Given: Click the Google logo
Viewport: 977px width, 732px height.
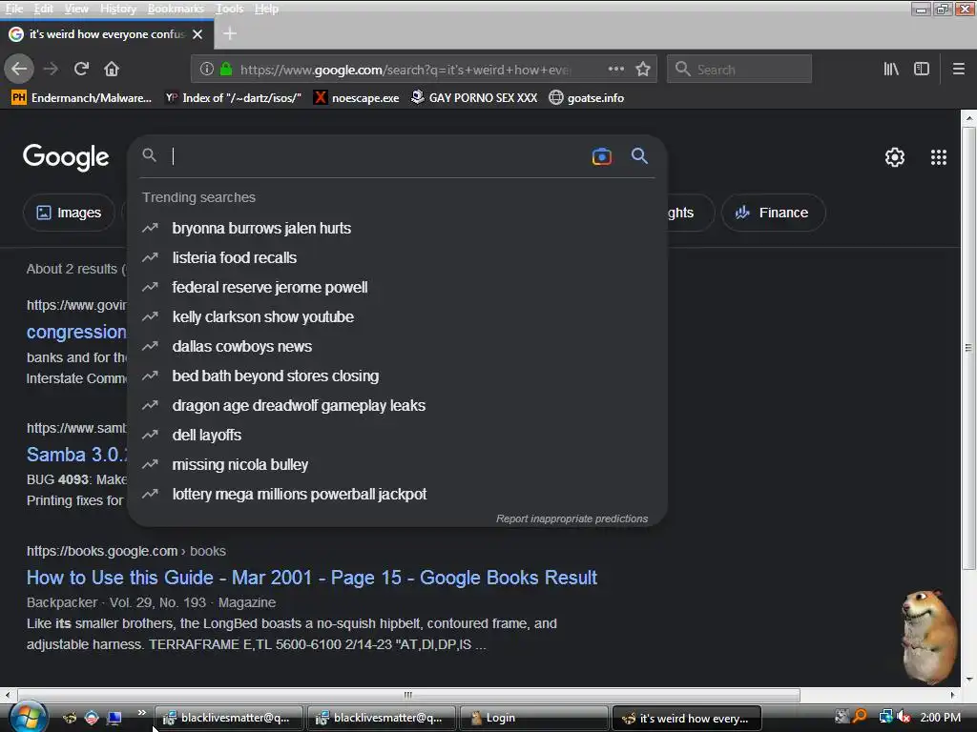Looking at the screenshot, I should [66, 157].
